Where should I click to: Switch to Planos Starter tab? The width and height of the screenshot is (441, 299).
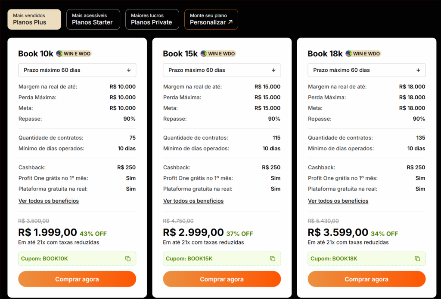tap(93, 19)
